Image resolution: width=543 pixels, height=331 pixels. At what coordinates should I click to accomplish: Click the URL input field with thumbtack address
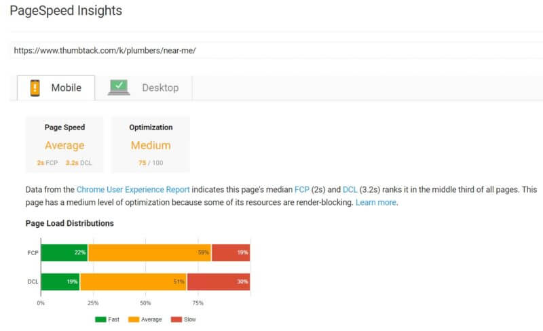pos(276,51)
